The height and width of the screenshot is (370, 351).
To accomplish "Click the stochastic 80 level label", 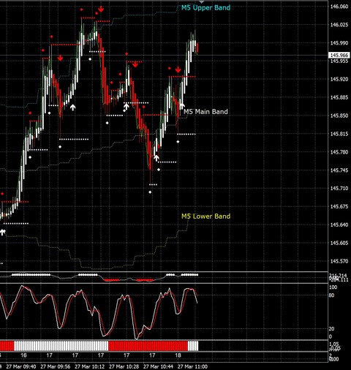I will point(331,295).
